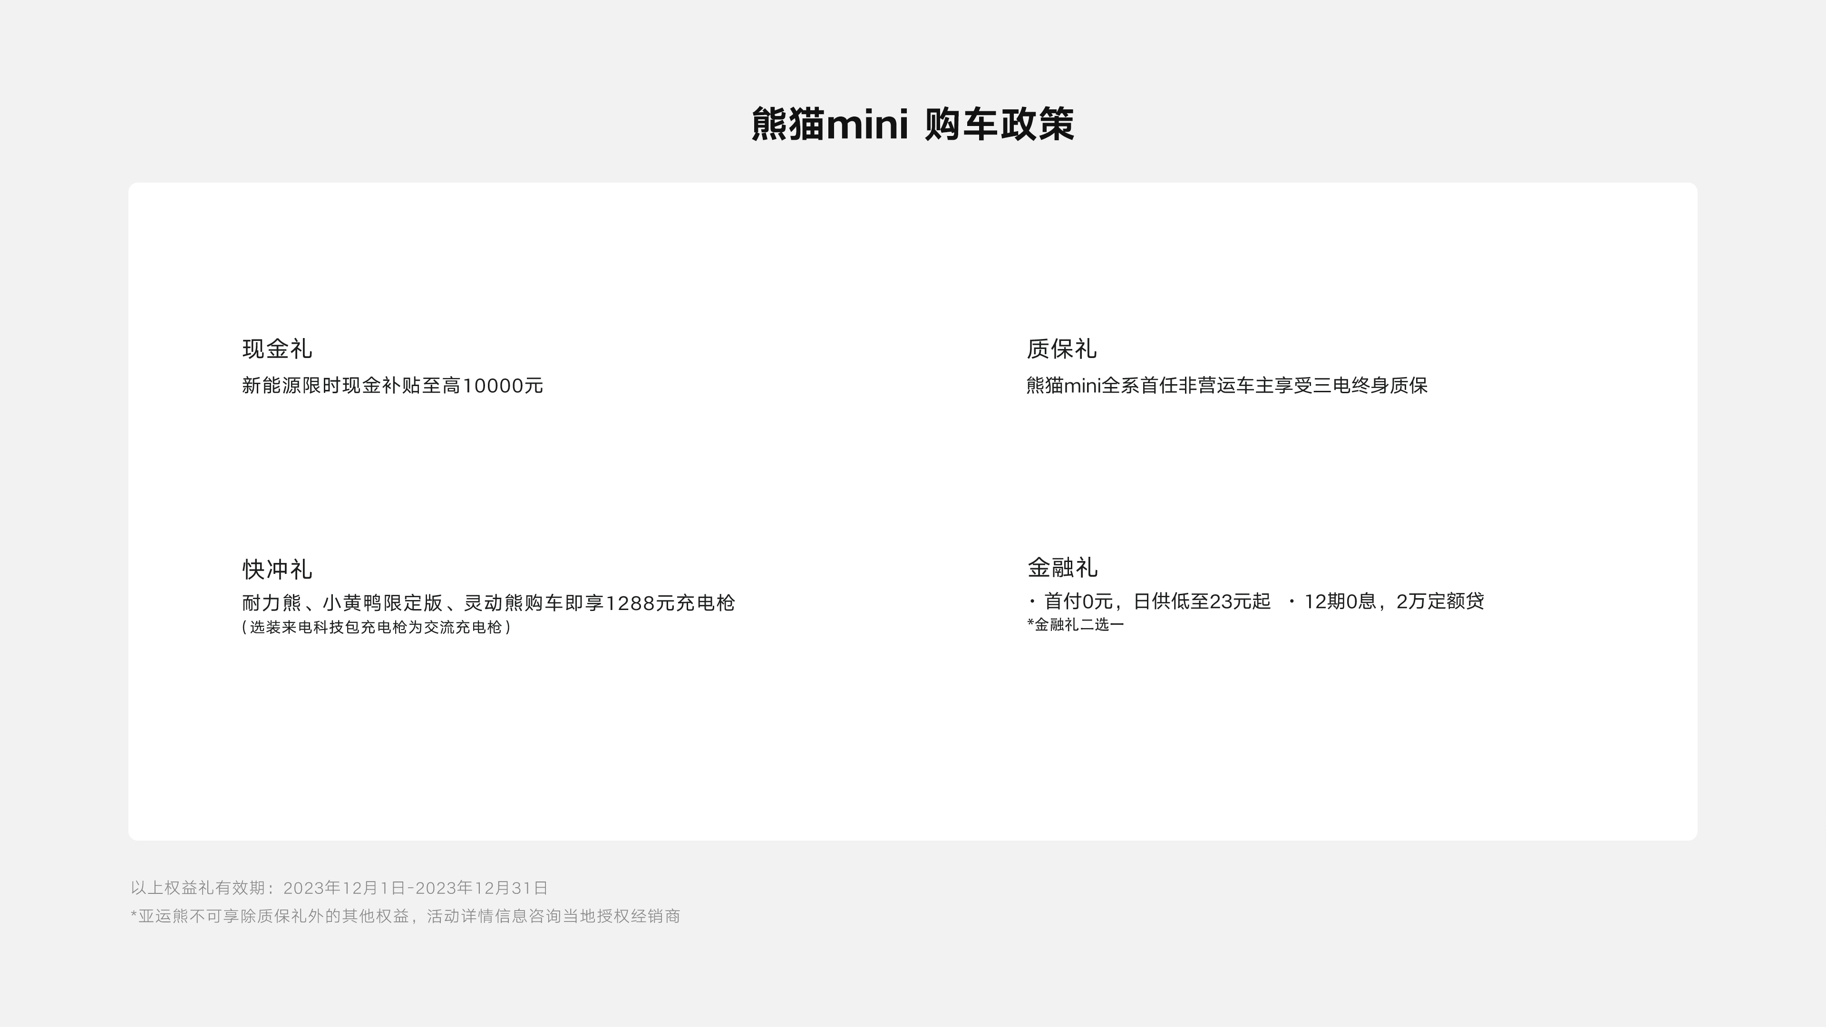This screenshot has height=1027, width=1826.
Task: Click bullet 12期0息，2万定额贷
Action: pos(1386,601)
